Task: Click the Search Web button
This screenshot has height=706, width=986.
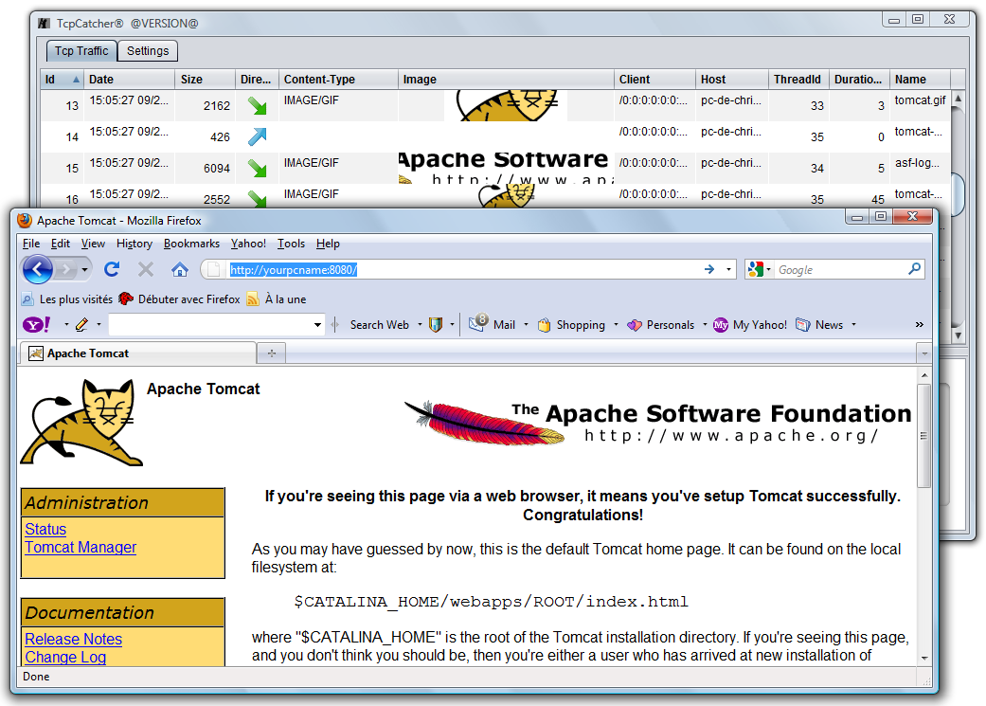Action: point(379,325)
